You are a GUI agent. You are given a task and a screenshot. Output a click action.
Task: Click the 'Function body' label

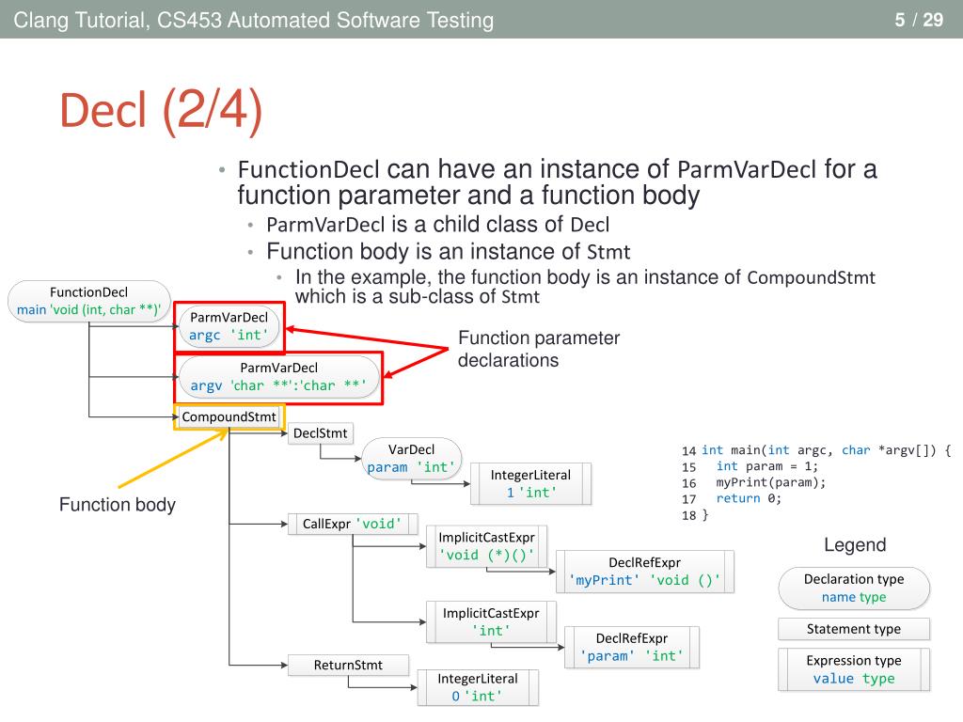[118, 505]
